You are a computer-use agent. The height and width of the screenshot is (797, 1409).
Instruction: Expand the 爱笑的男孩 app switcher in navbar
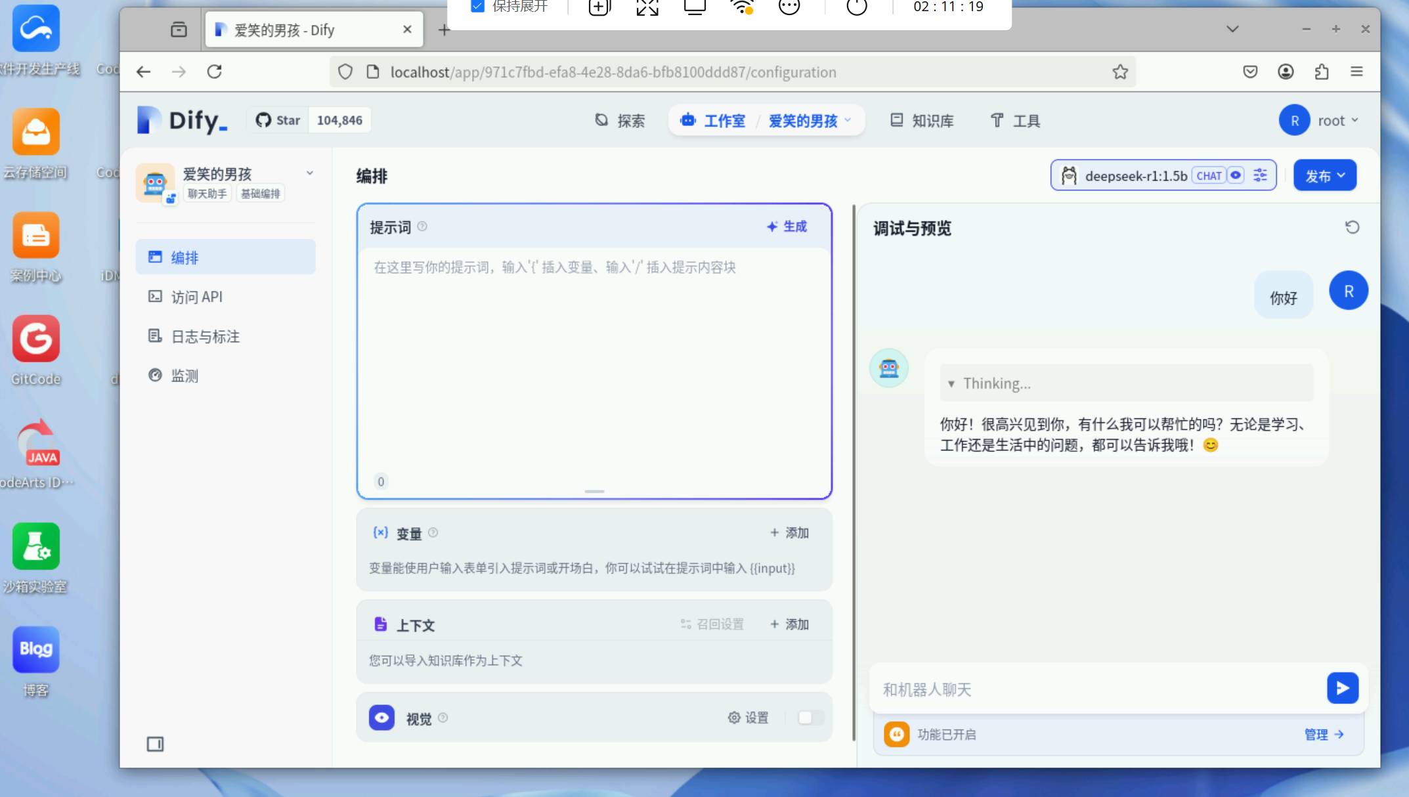point(810,121)
